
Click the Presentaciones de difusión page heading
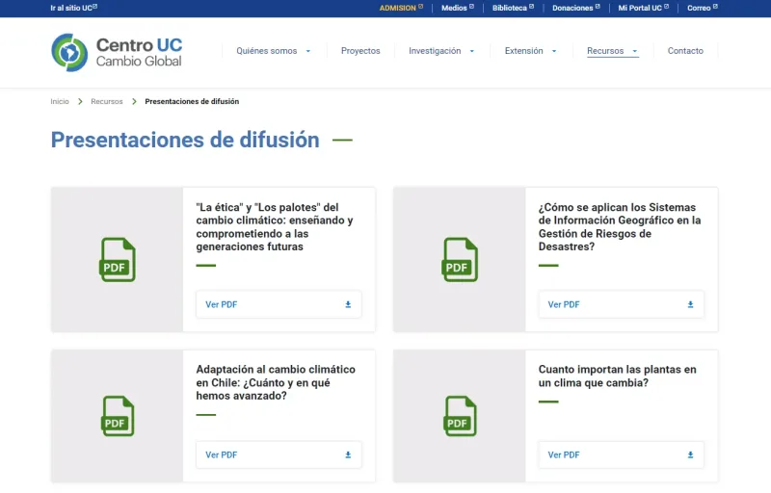[185, 140]
